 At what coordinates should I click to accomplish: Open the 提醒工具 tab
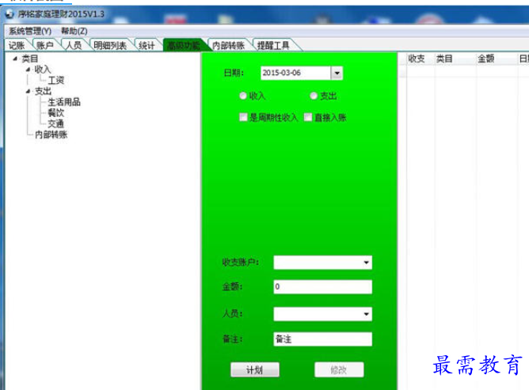pyautogui.click(x=273, y=45)
